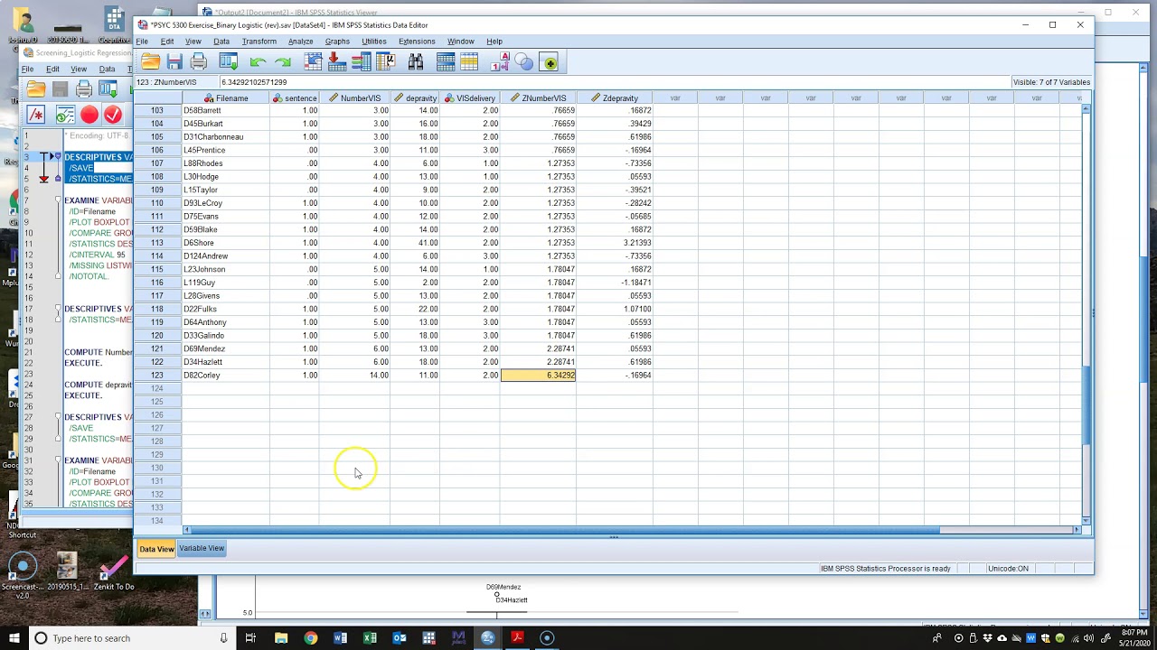
Task: Insert Cases toolbar icon
Action: click(x=446, y=62)
